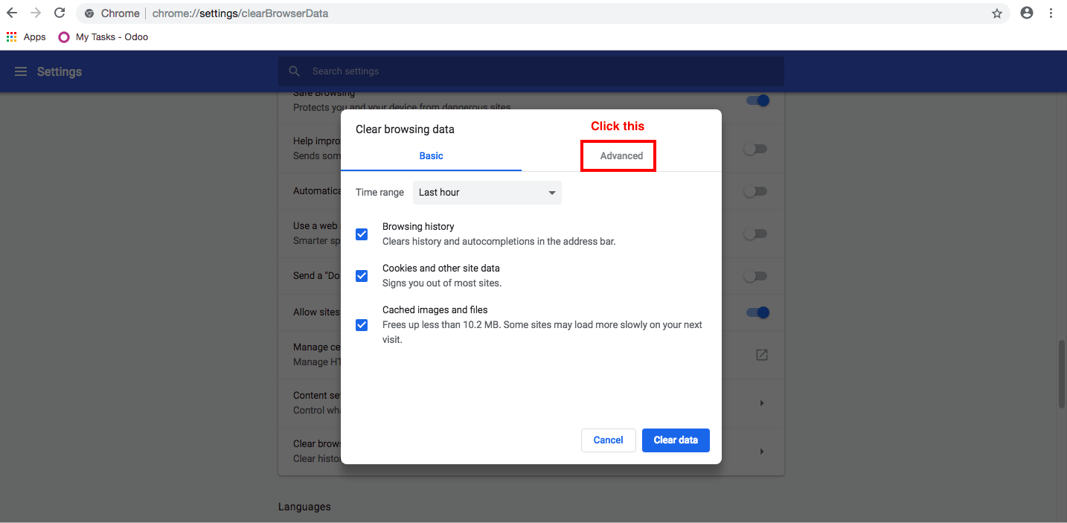The image size is (1067, 523).
Task: Click the Languages section heading
Action: click(304, 507)
